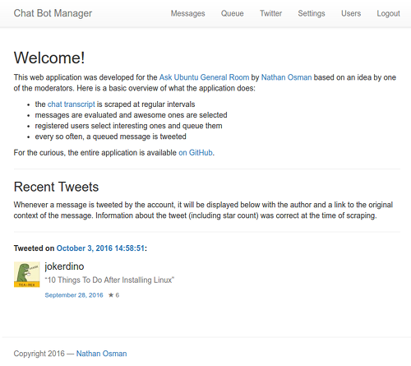Click the Nathan Osman footer link
The image size is (411, 366).
click(x=101, y=354)
